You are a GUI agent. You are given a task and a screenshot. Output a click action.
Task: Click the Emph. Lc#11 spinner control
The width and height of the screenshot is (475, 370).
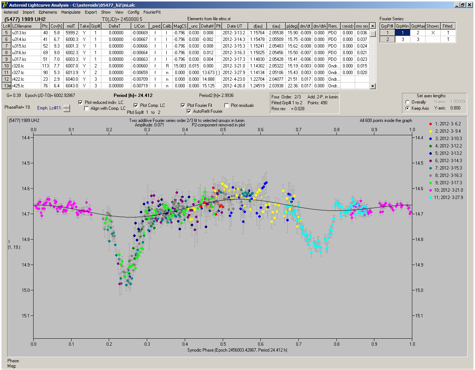[66, 108]
